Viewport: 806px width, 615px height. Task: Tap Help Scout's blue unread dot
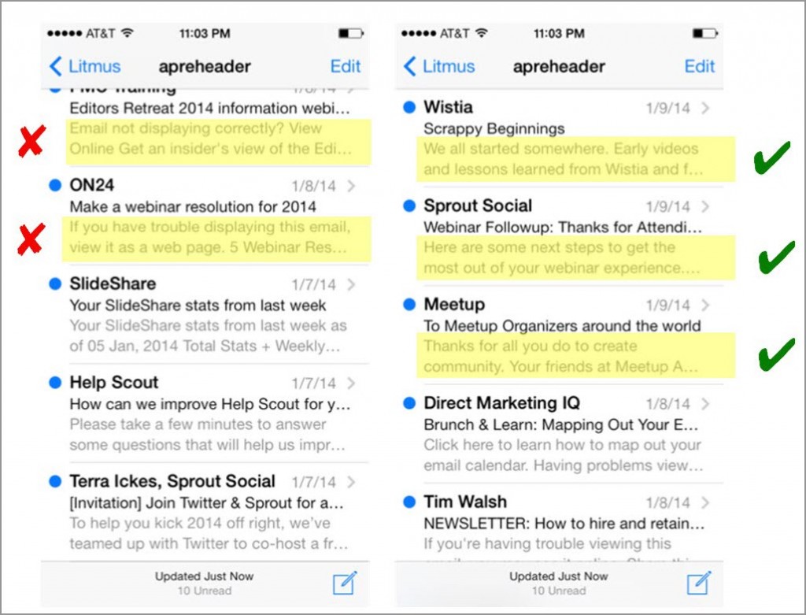click(x=56, y=383)
